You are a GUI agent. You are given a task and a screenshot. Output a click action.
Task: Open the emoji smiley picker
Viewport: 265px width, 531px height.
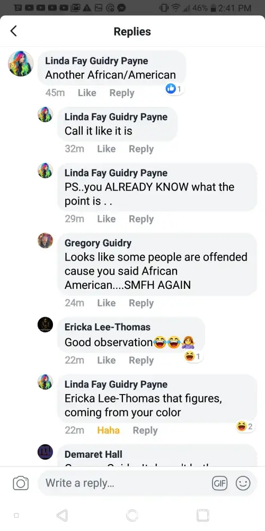(243, 483)
